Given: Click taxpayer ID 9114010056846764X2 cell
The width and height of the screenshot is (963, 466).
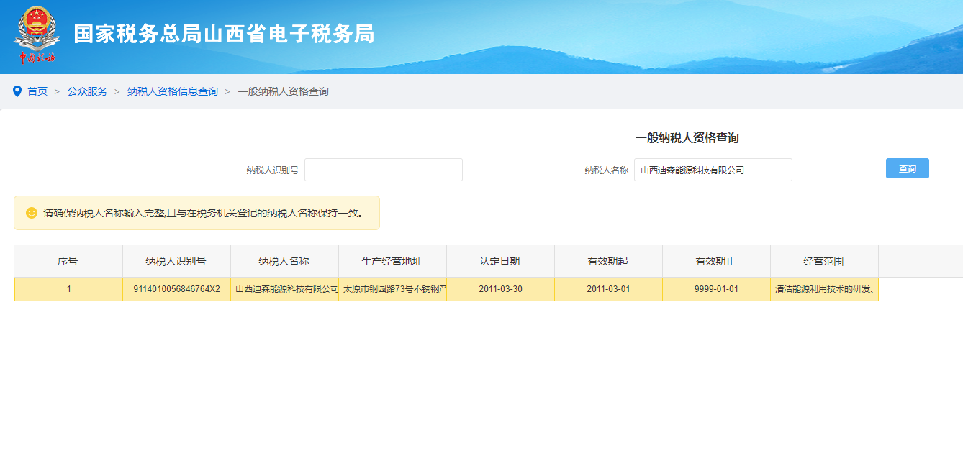Looking at the screenshot, I should click(176, 289).
